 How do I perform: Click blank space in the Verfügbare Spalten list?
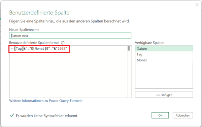(164, 76)
